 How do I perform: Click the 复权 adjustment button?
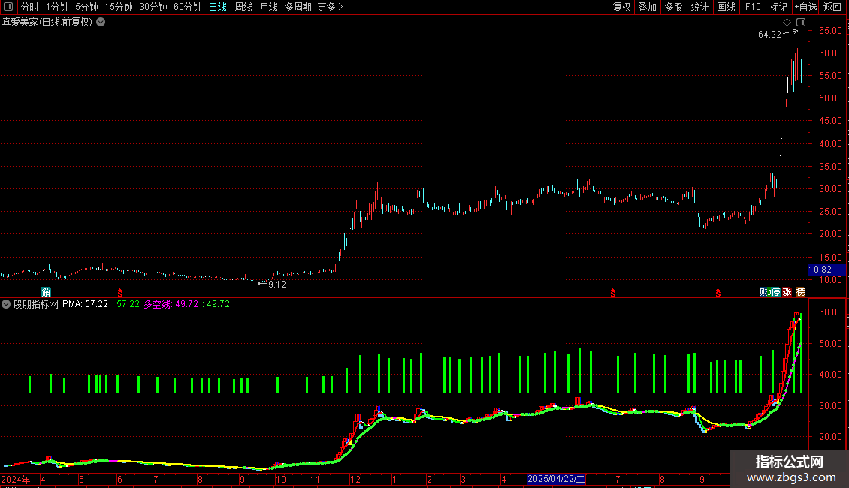[x=621, y=7]
